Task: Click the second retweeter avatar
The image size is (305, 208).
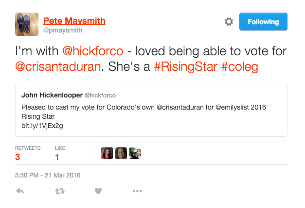Action: pyautogui.click(x=121, y=153)
